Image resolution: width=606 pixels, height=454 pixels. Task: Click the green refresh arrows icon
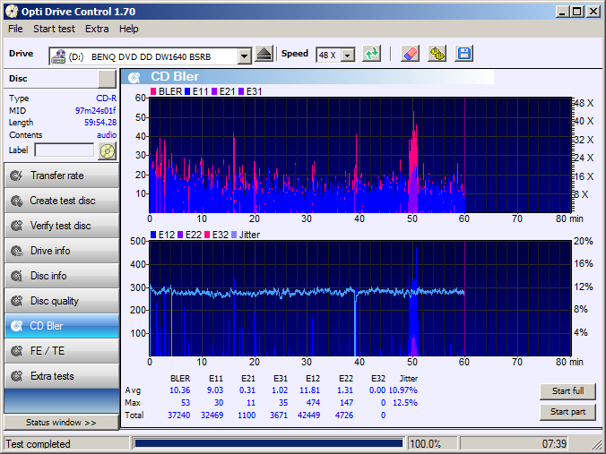(371, 54)
